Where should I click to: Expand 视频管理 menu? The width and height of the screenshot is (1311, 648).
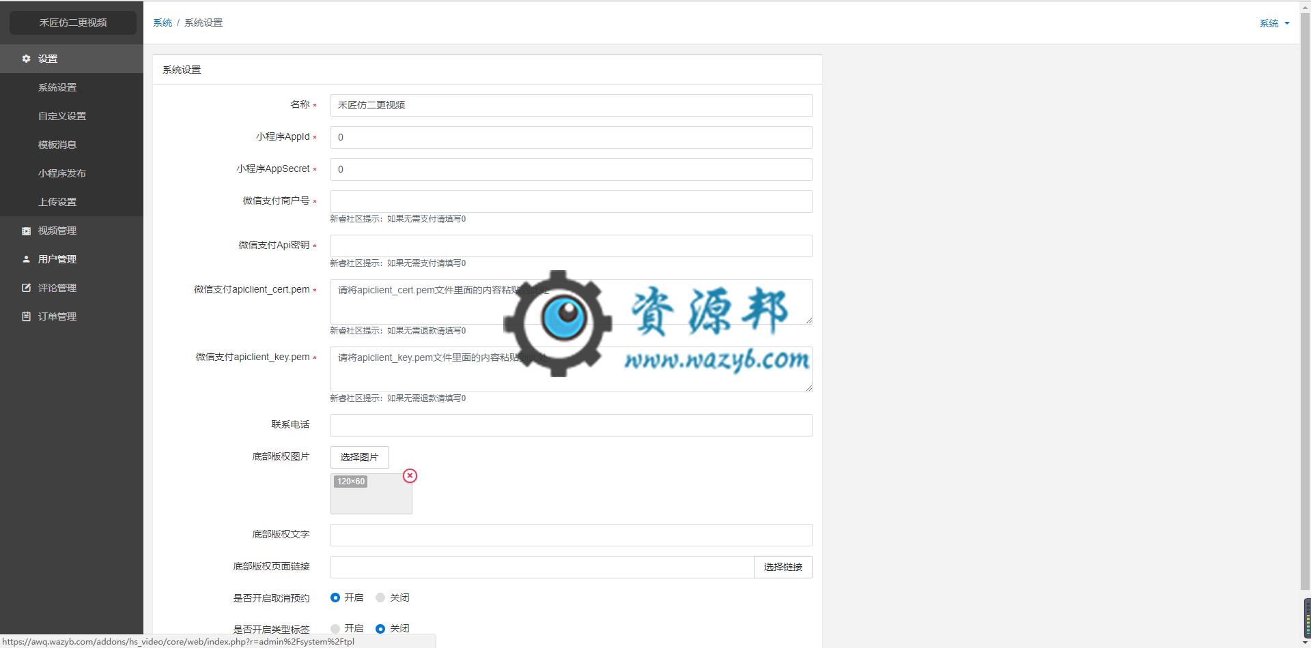72,231
